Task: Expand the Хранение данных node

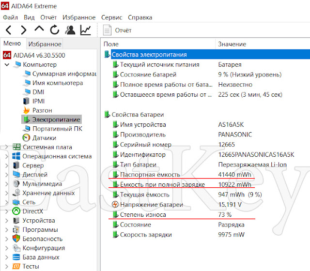Action: point(6,193)
